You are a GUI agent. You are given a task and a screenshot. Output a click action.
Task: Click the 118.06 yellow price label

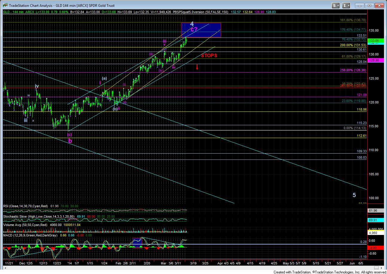click(362, 109)
